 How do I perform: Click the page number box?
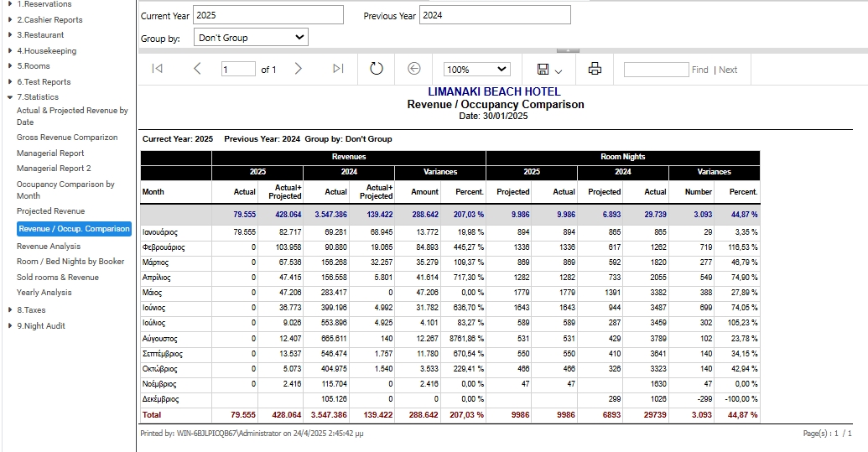(238, 69)
